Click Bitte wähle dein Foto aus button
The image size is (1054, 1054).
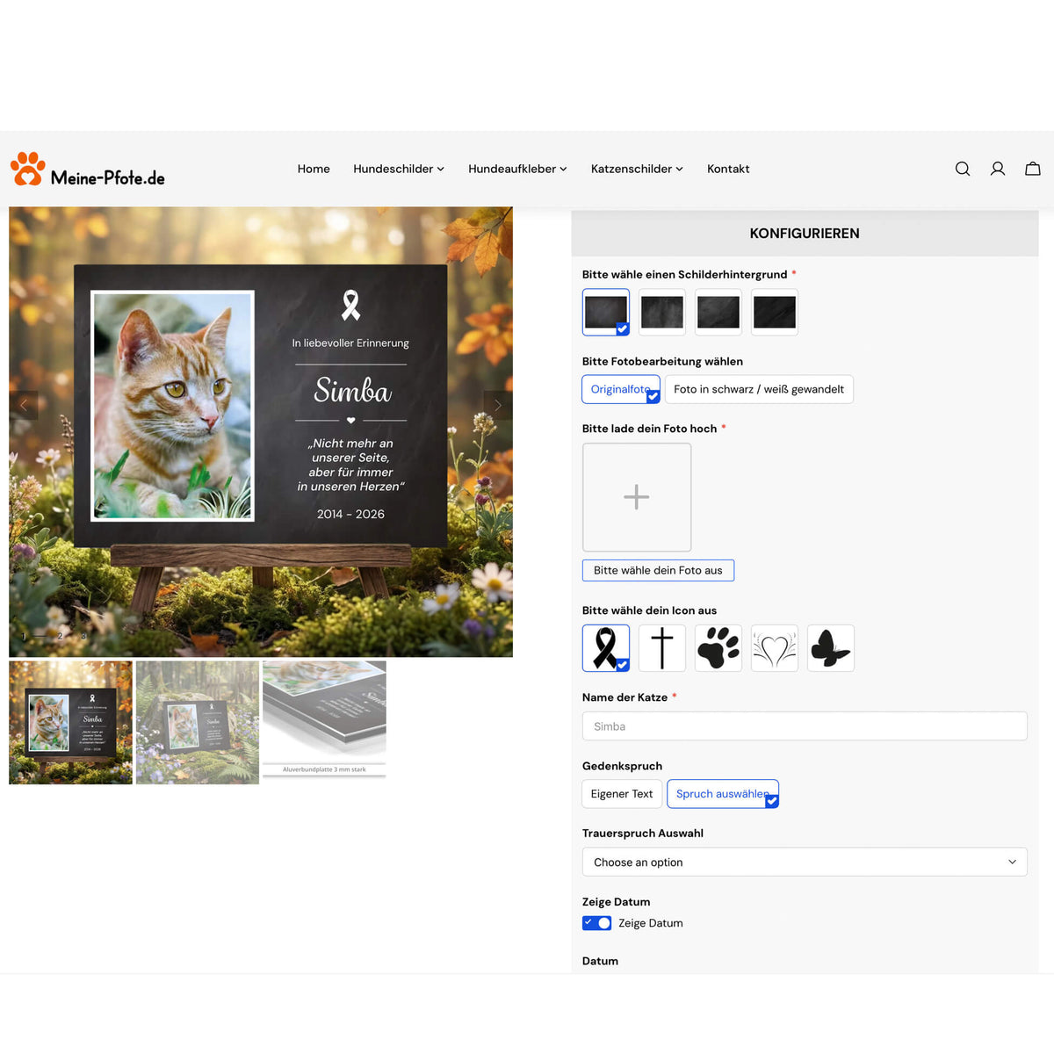[x=658, y=570]
